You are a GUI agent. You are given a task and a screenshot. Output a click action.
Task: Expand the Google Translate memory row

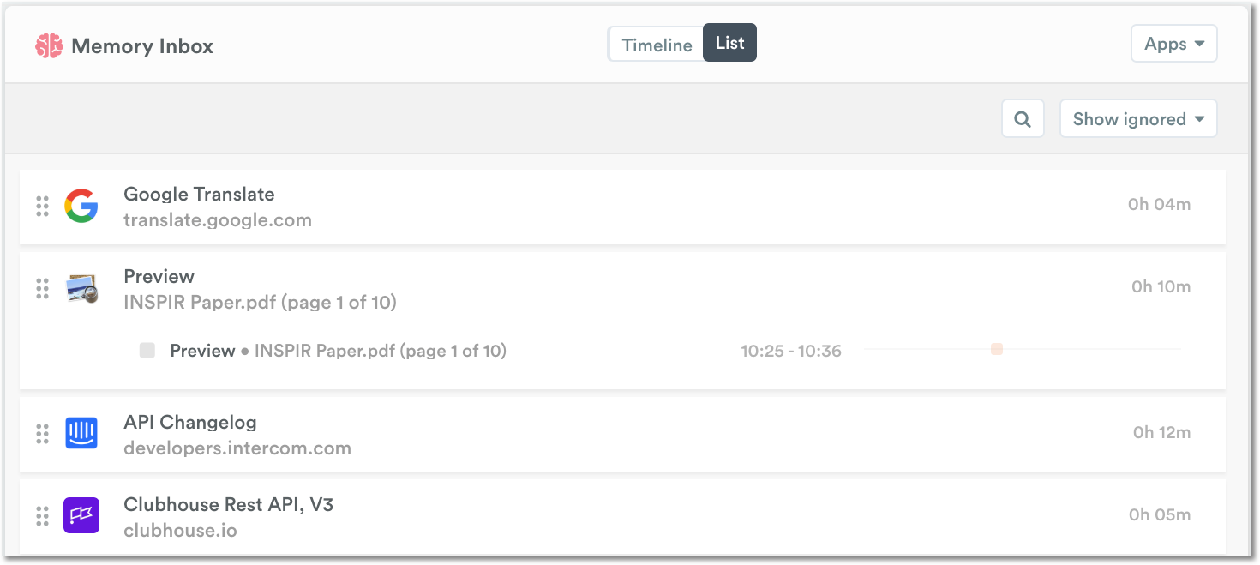click(x=622, y=207)
